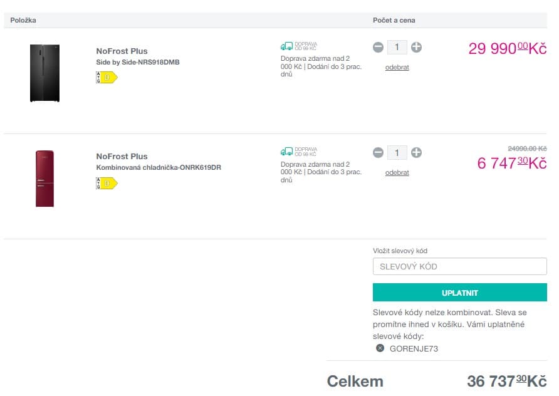The height and width of the screenshot is (396, 559).
Task: Click the Celkem total amount 36 737,30 Kč
Action: [506, 380]
